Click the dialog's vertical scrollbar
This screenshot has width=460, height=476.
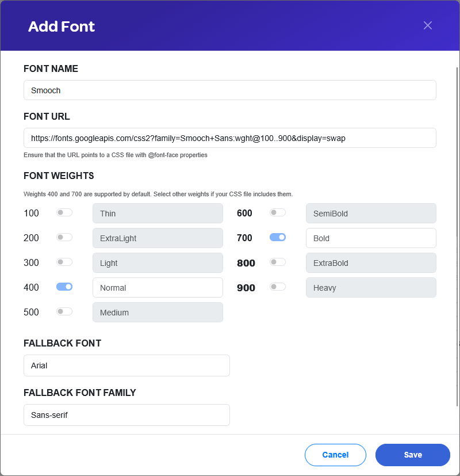(457, 237)
